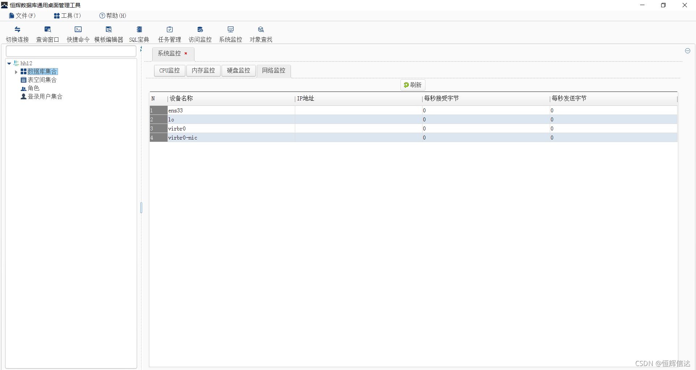
Task: Sort by the 每秒发送字节 column header
Action: [x=614, y=98]
